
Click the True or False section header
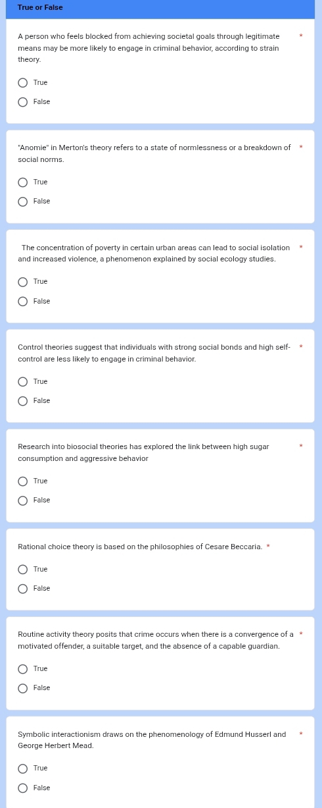(40, 8)
